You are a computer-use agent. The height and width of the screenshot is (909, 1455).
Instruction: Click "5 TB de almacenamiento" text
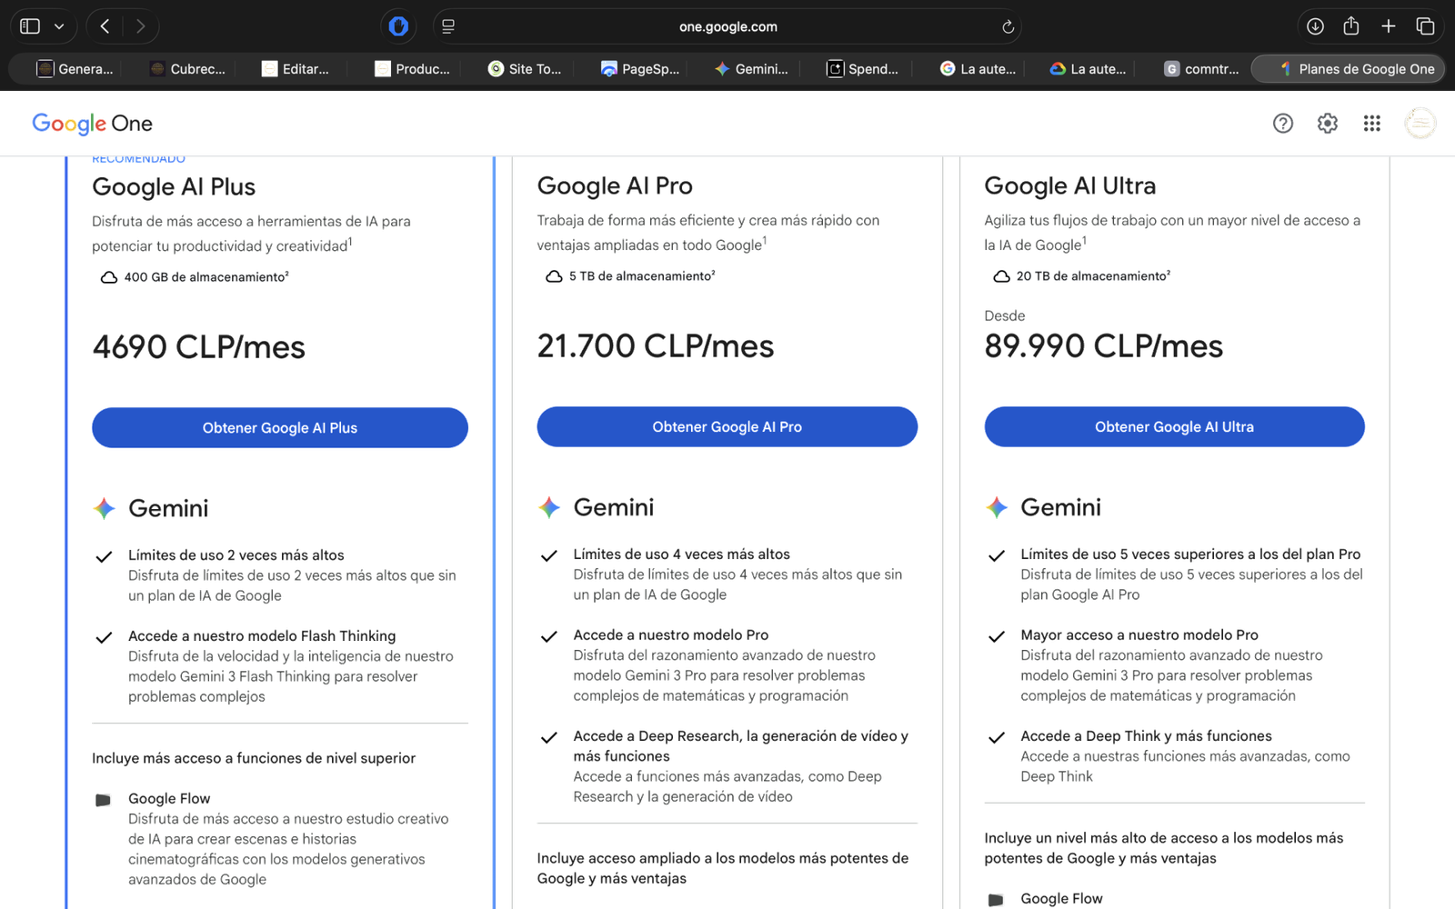pyautogui.click(x=642, y=276)
